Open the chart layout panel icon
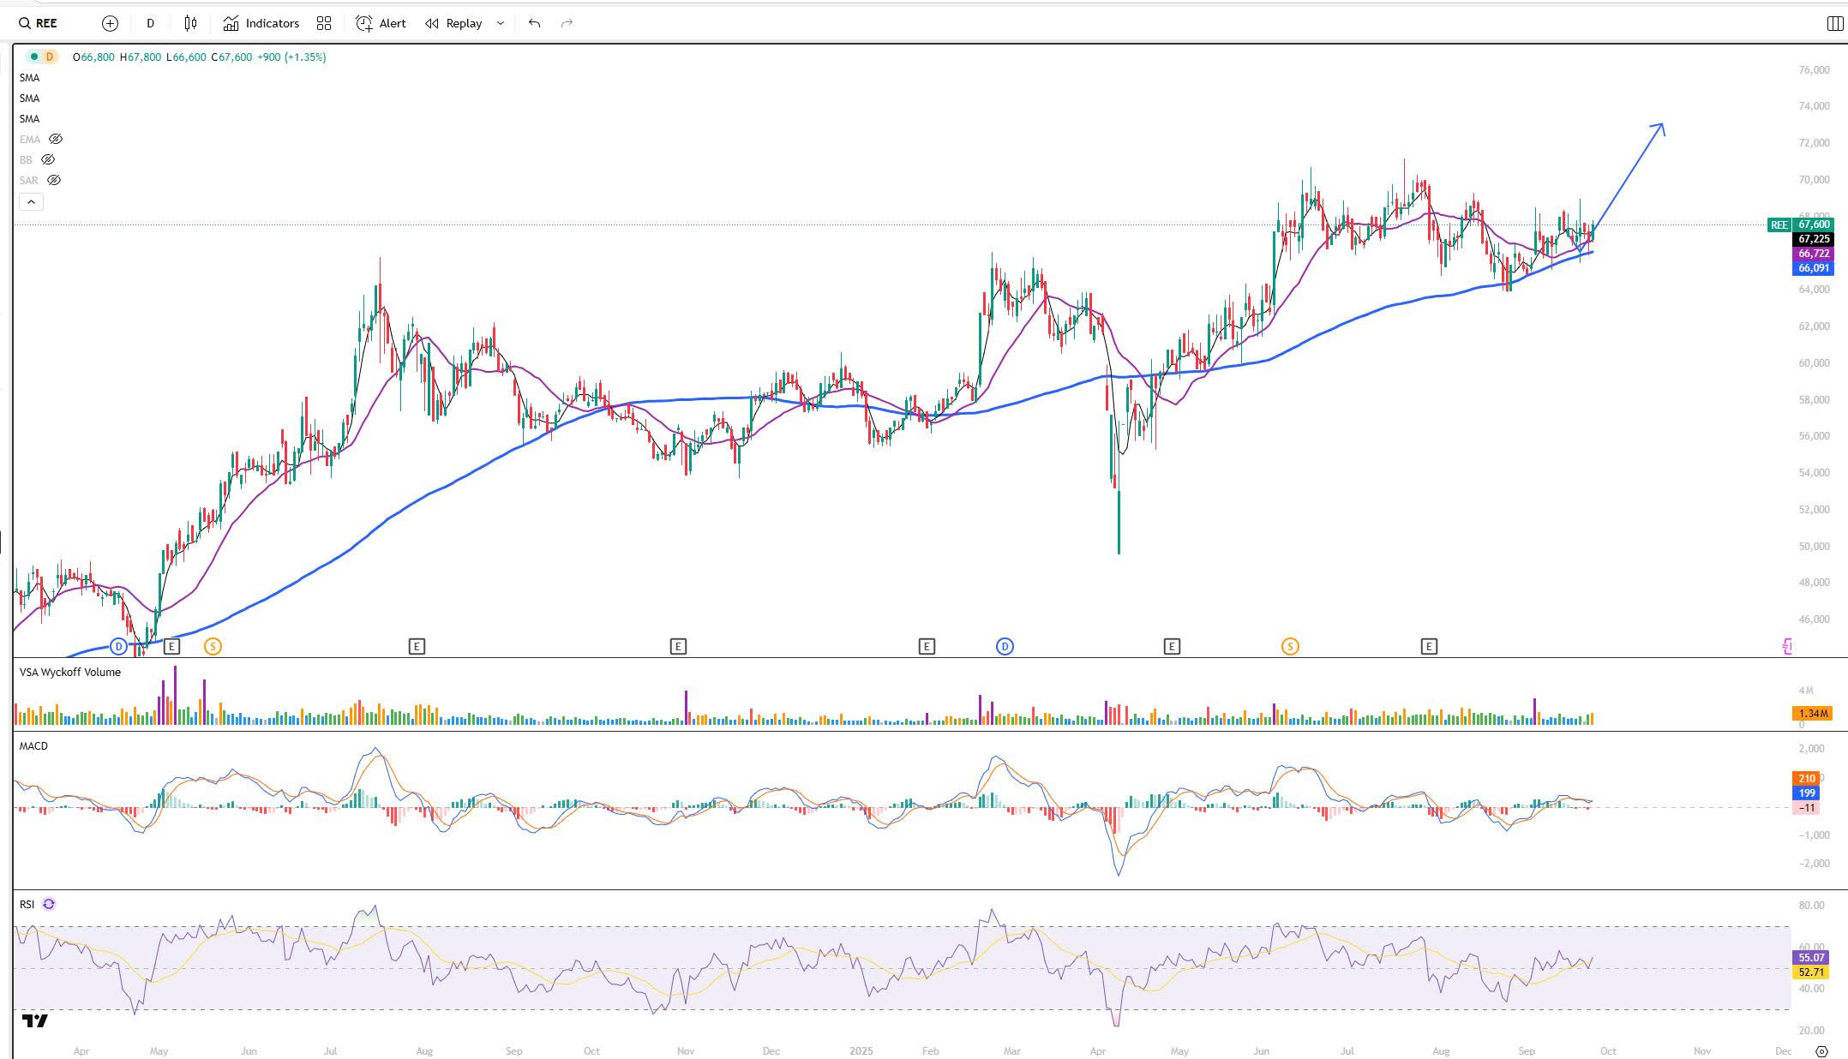 (1835, 23)
